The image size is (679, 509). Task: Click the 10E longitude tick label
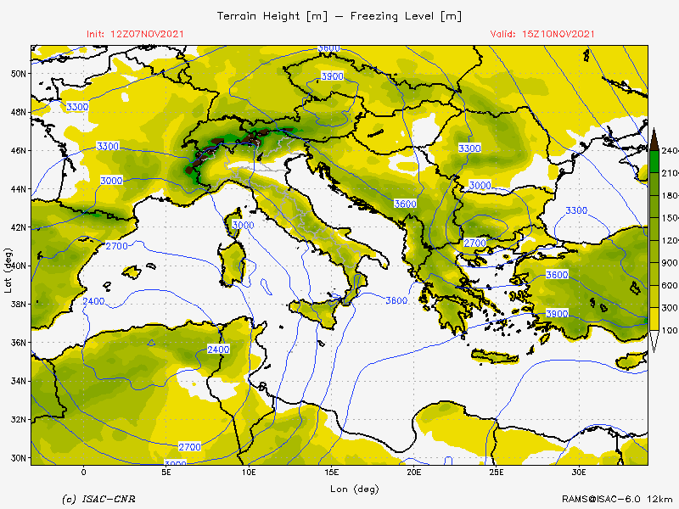point(249,473)
